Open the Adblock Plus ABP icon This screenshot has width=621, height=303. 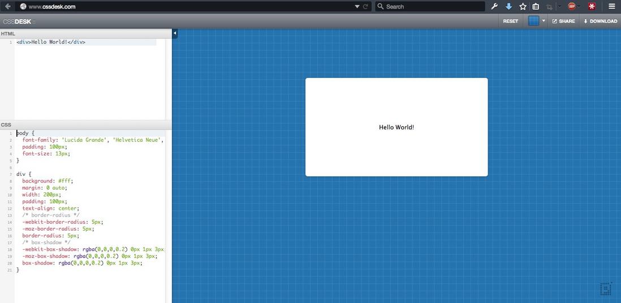coord(571,6)
